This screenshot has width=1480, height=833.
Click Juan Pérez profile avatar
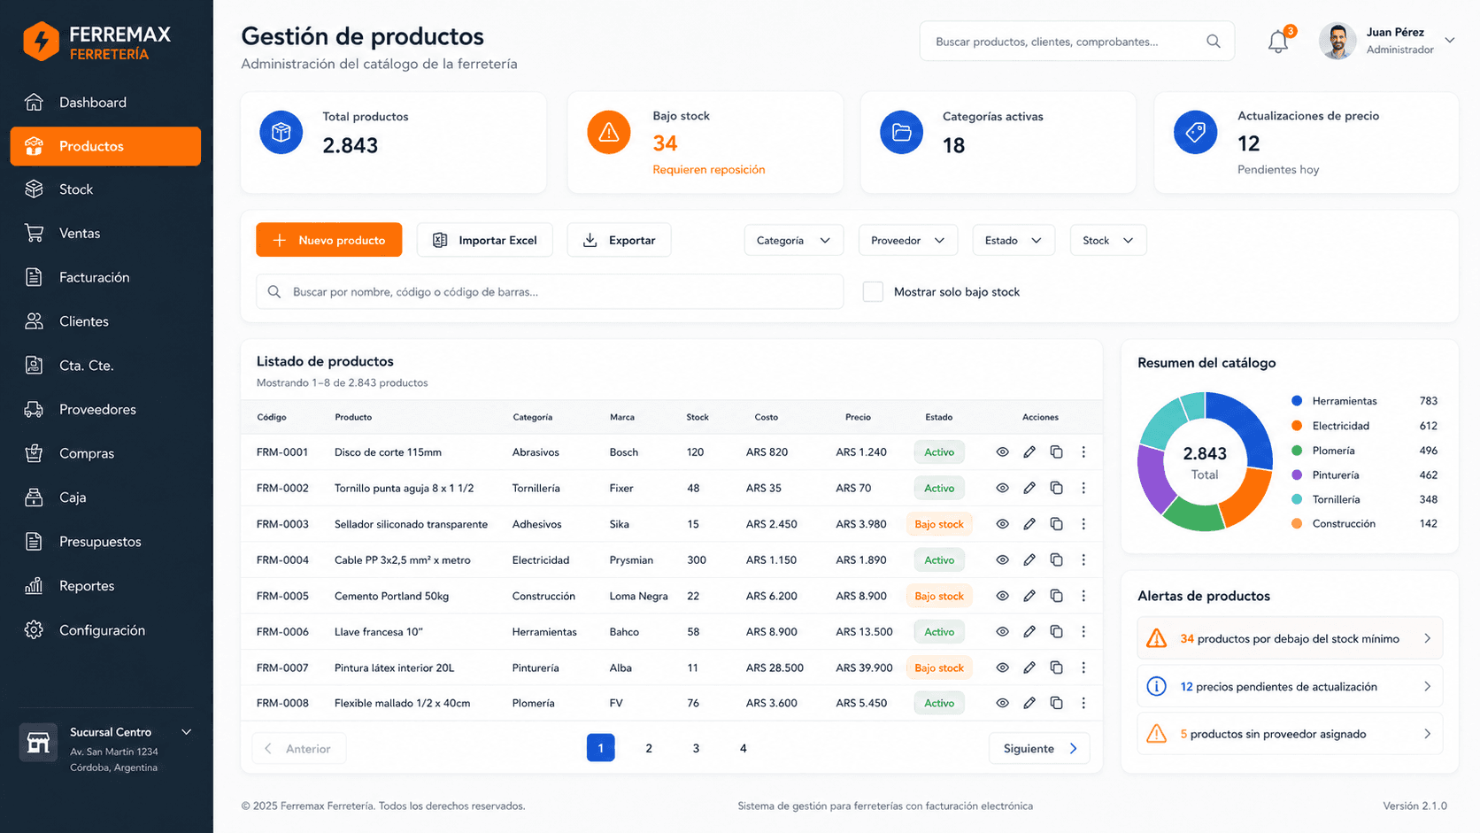pyautogui.click(x=1337, y=42)
